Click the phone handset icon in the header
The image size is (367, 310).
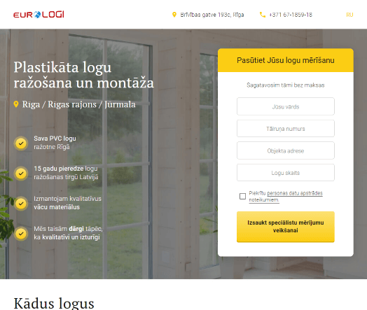tap(263, 15)
